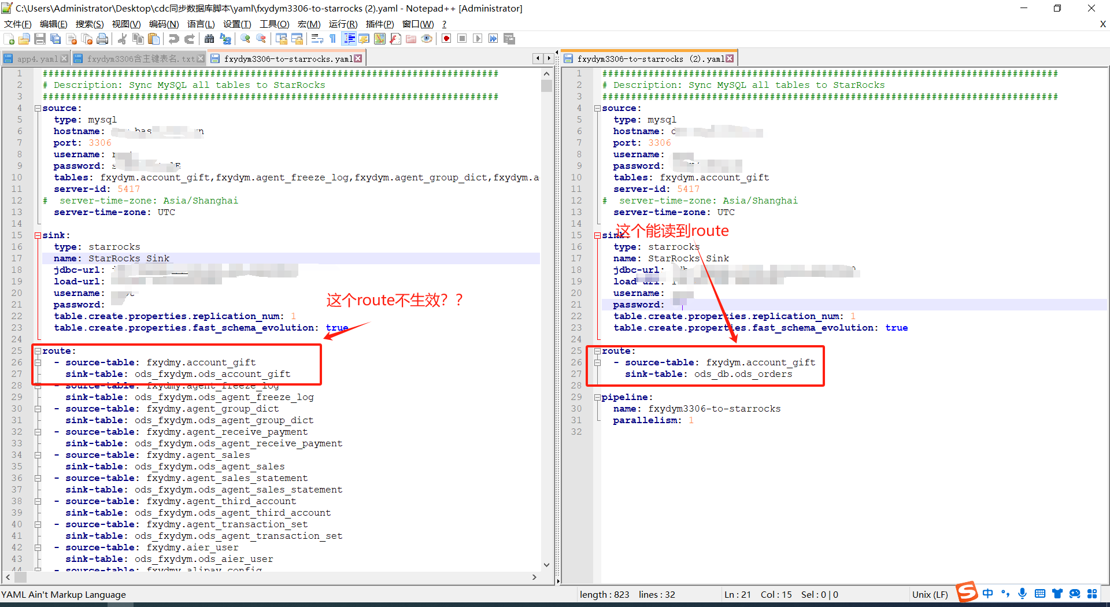The image size is (1110, 607).
Task: Click the Save All icon
Action: coord(55,39)
